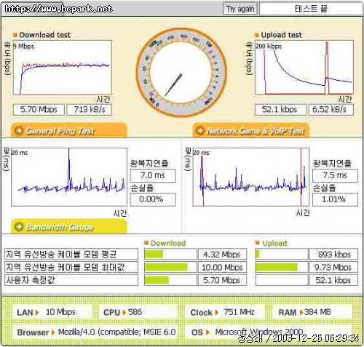
Task: Select the RAM 384 MB value
Action: coord(317,312)
